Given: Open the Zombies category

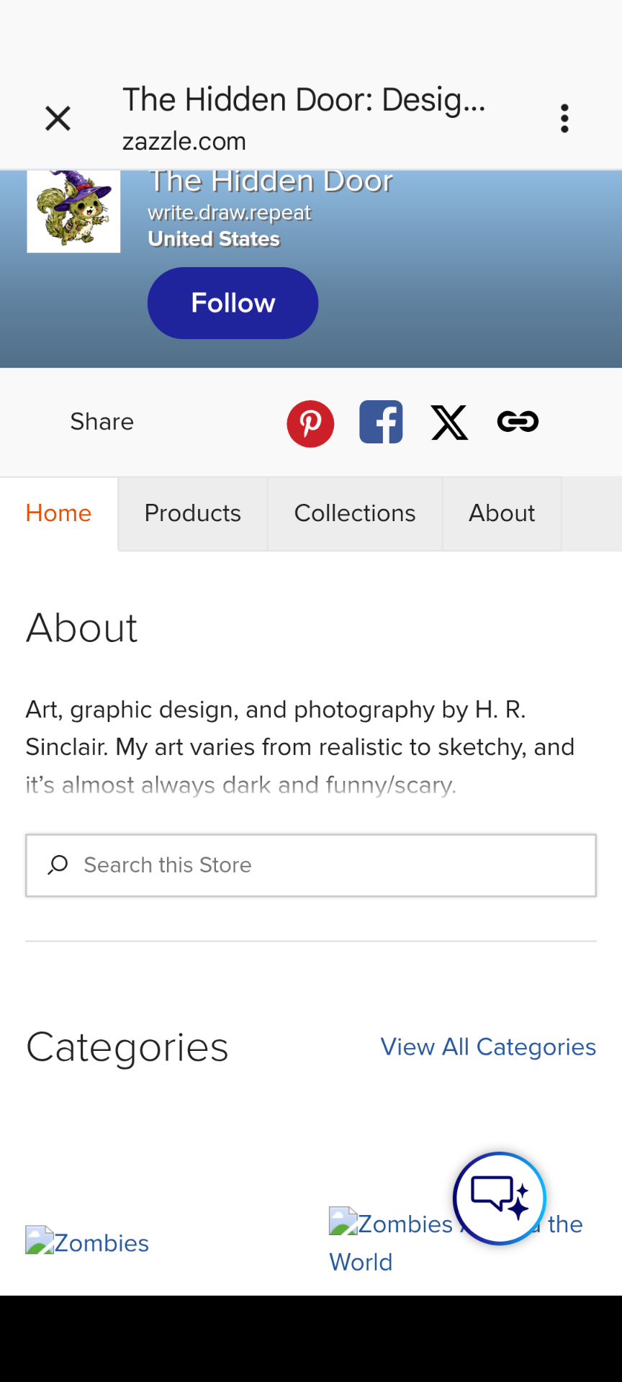Looking at the screenshot, I should point(87,1242).
